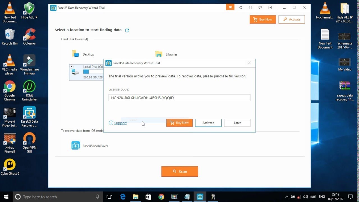Open the Hide ALL IP desktop shortcut
359x202 pixels.
coord(29,11)
